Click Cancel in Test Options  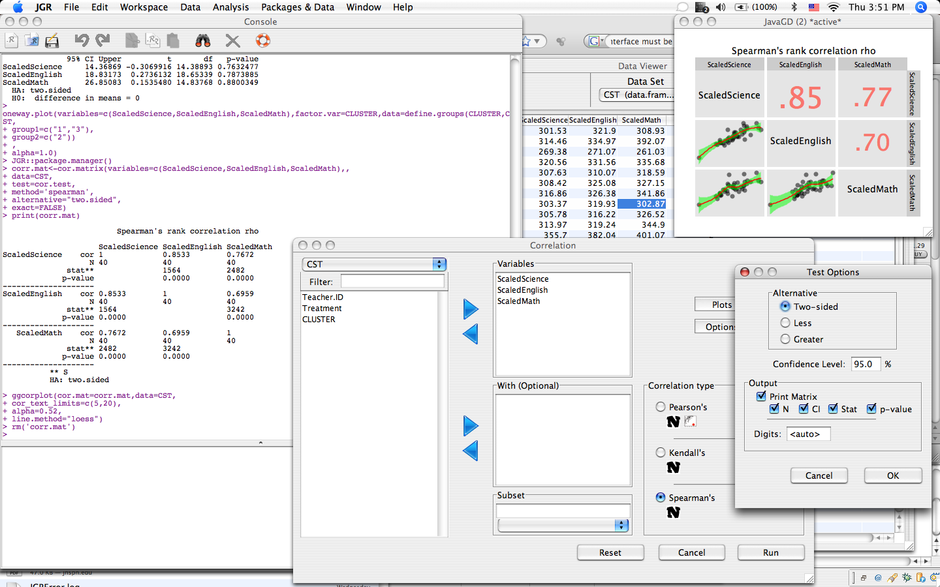[x=819, y=475]
